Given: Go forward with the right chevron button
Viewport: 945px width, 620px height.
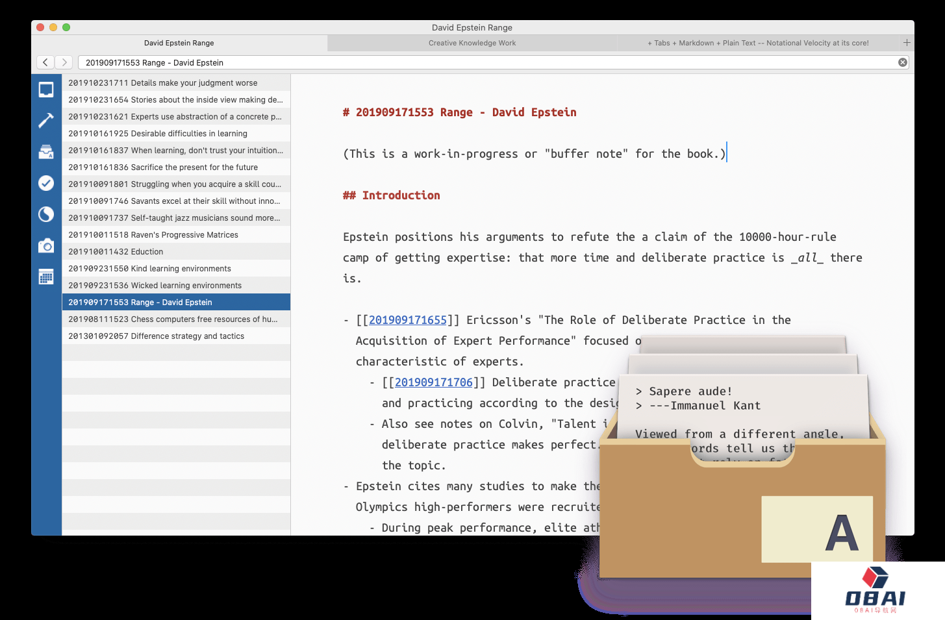Looking at the screenshot, I should [64, 62].
